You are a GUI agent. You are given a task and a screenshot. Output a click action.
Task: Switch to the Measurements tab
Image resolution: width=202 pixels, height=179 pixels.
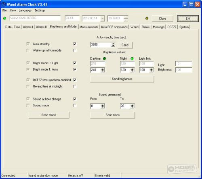point(89,27)
